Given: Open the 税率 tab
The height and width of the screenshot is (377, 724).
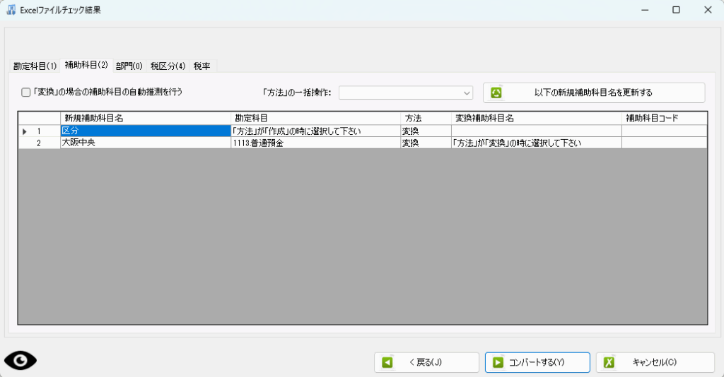Looking at the screenshot, I should coord(202,66).
